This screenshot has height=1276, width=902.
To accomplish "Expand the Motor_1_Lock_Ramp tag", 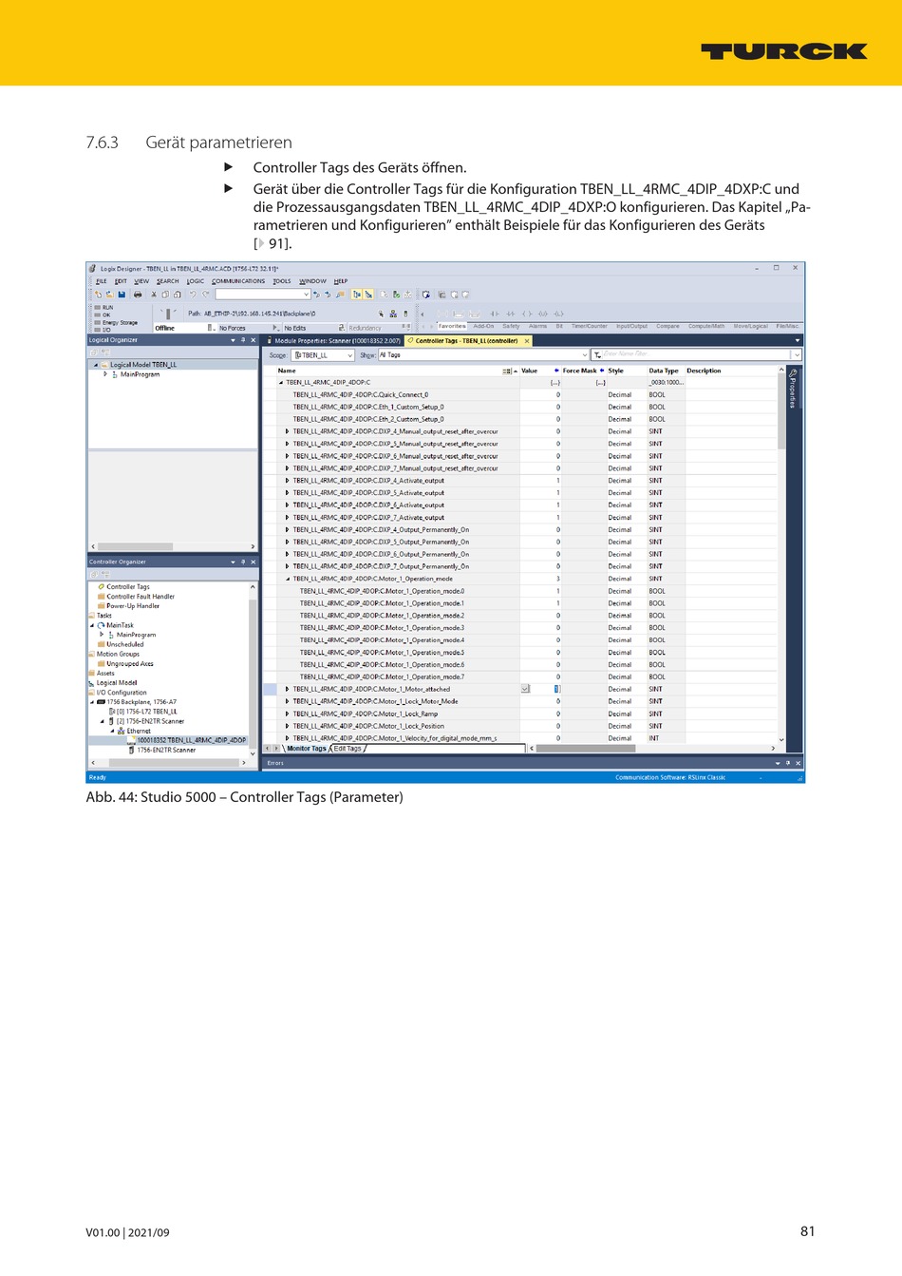I will [288, 714].
